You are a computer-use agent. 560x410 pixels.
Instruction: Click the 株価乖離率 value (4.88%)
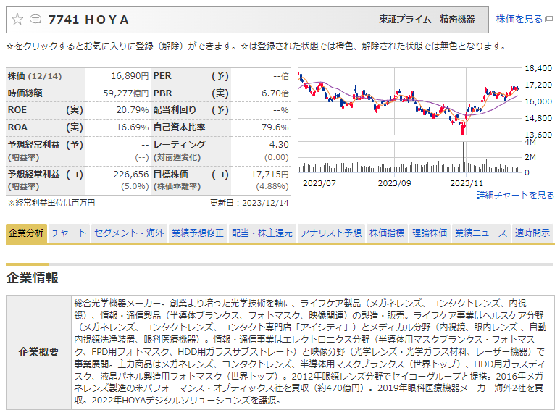pyautogui.click(x=272, y=186)
